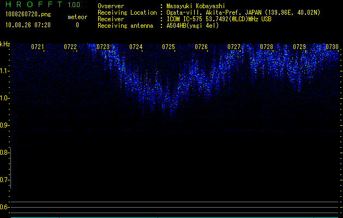Screen dimensions: 343x218
Task: Click the 0725 time marker
Action: point(169,47)
